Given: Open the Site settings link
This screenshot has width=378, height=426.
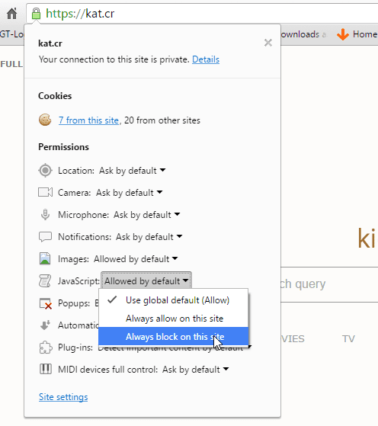Looking at the screenshot, I should tap(63, 397).
